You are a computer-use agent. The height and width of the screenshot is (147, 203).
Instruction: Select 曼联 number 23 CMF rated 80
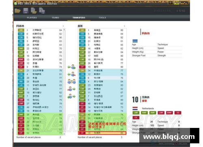click(x=102, y=85)
